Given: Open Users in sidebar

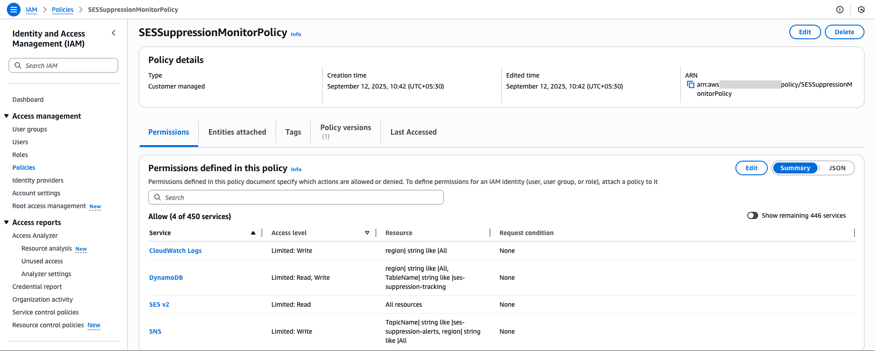Looking at the screenshot, I should tap(20, 142).
